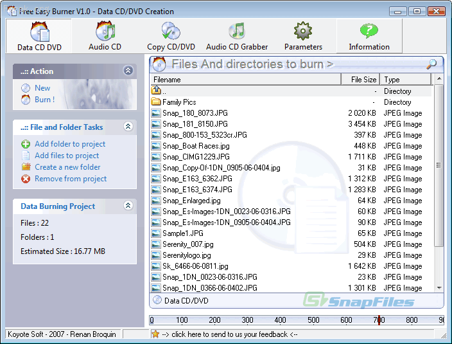This screenshot has width=452, height=344.
Task: Click the 3 454 KB size cell
Action: (x=361, y=124)
